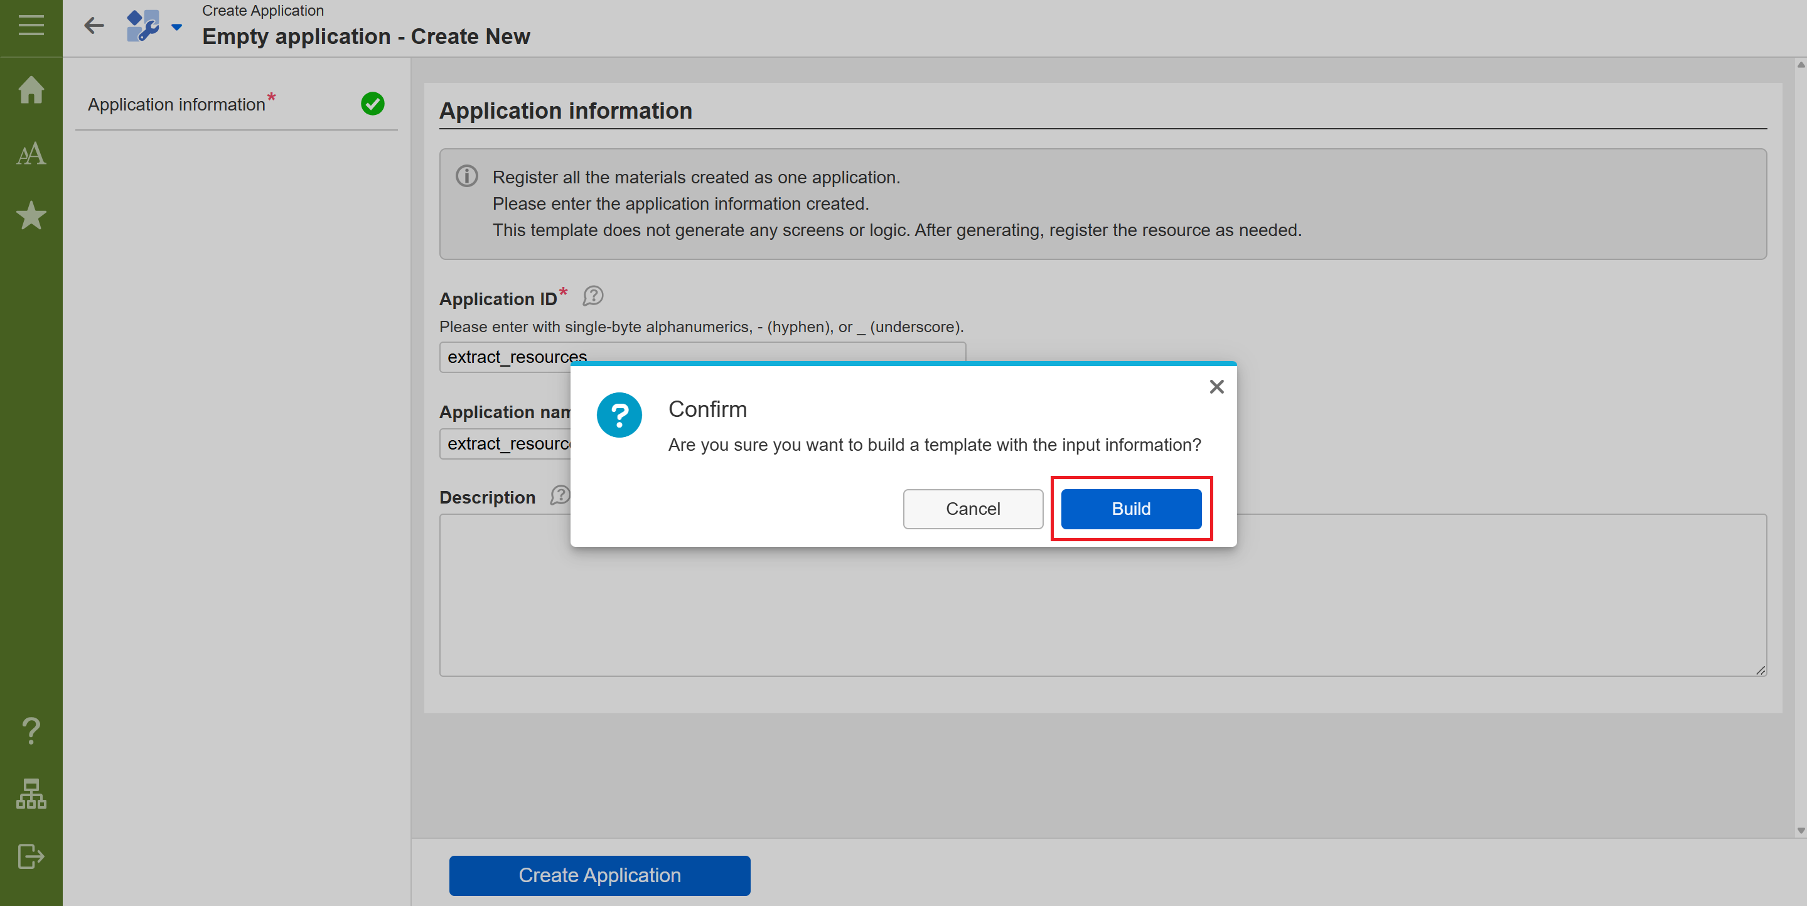Open the sitemap icon in sidebar
Viewport: 1807px width, 906px height.
[31, 793]
